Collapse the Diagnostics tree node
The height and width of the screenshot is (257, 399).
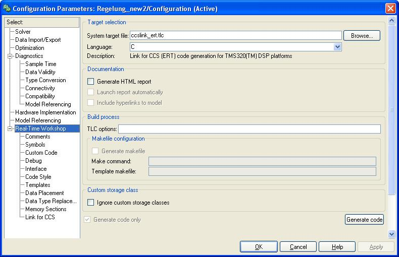point(9,56)
